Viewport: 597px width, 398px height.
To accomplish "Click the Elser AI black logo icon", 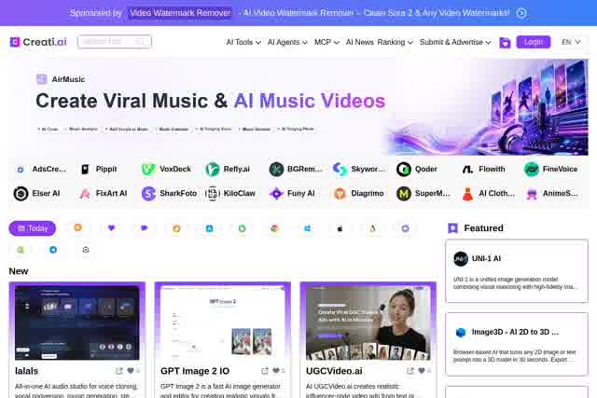I will click(x=21, y=193).
